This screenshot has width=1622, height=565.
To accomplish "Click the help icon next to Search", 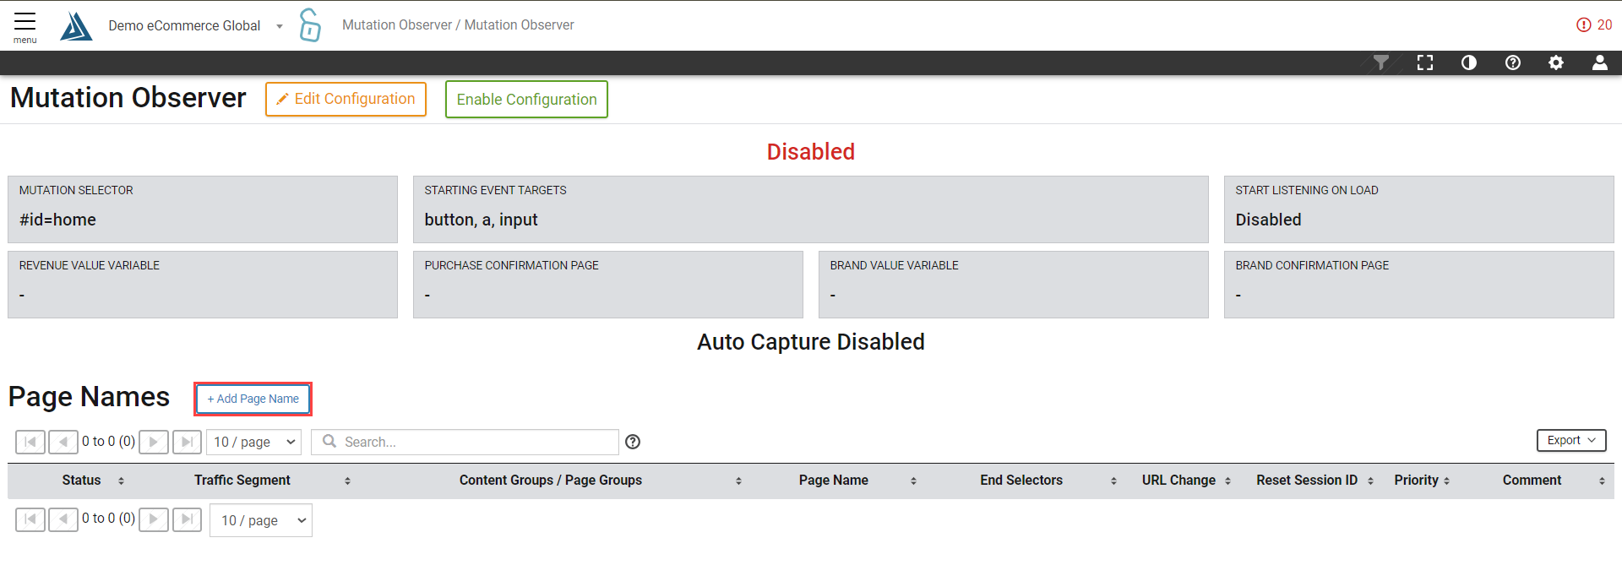I will click(x=633, y=442).
